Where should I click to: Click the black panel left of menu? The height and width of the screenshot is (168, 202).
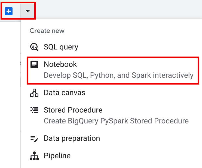(10, 95)
